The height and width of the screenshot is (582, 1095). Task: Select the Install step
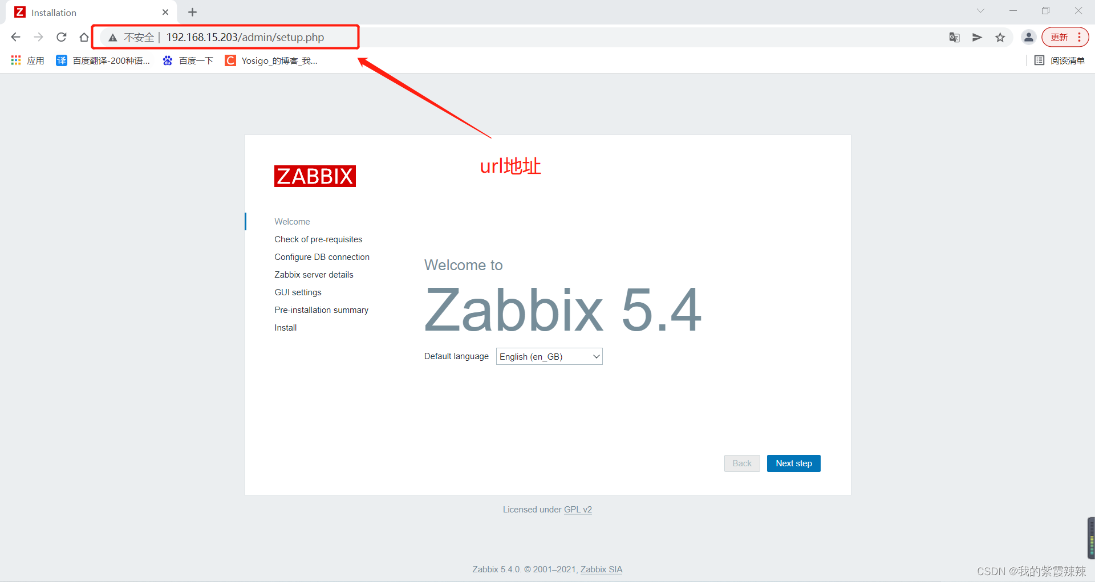[285, 328]
